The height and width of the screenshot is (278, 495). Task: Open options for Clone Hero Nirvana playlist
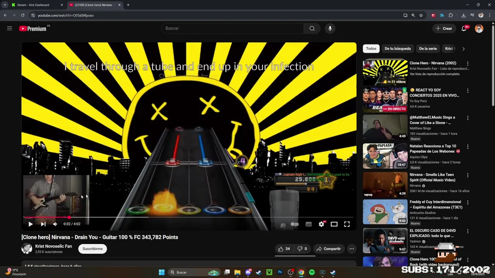pyautogui.click(x=468, y=63)
